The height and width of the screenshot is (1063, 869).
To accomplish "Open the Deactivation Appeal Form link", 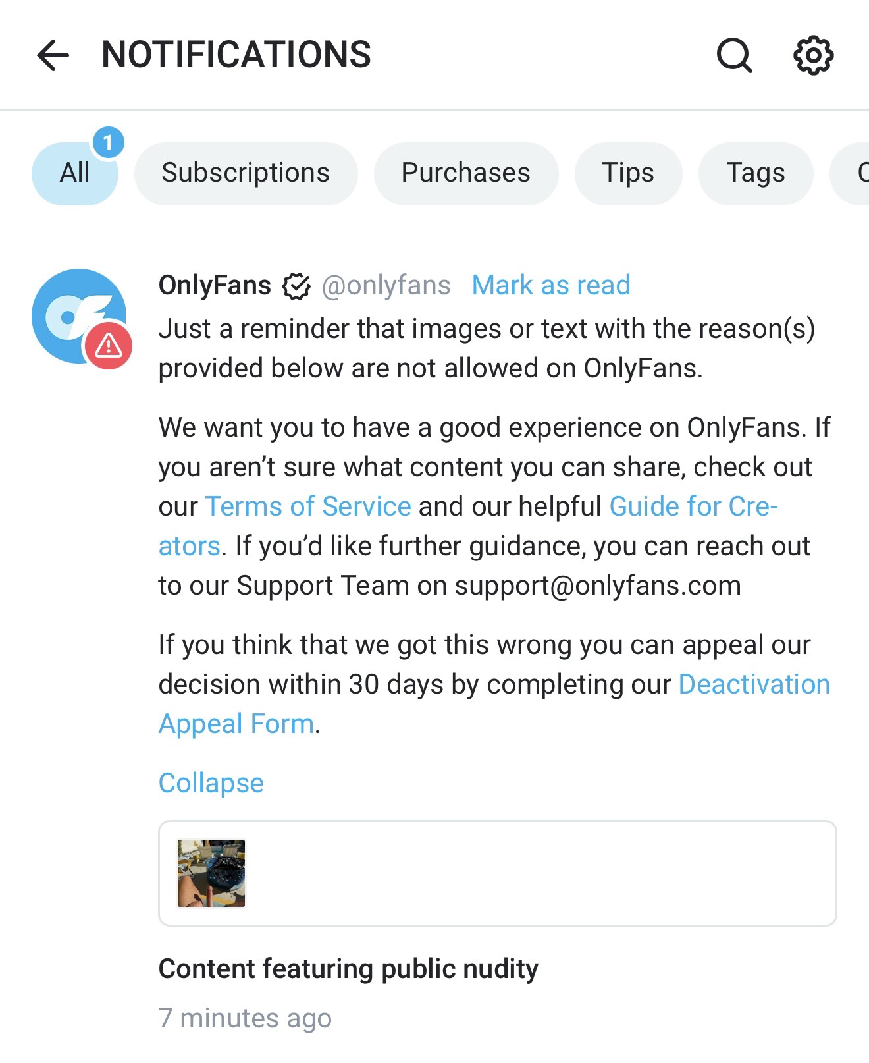I will coord(754,684).
